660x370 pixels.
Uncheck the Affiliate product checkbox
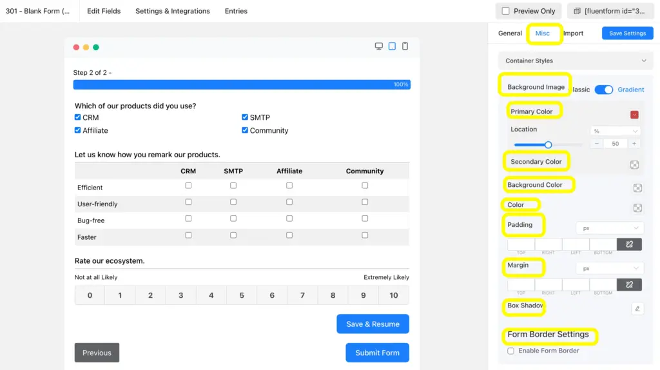point(77,130)
